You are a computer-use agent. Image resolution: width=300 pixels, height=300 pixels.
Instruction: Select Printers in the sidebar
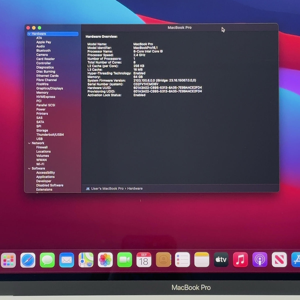[x=42, y=113]
